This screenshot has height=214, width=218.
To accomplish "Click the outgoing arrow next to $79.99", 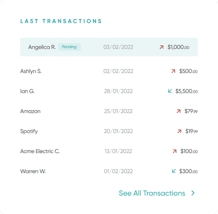I will coord(178,111).
